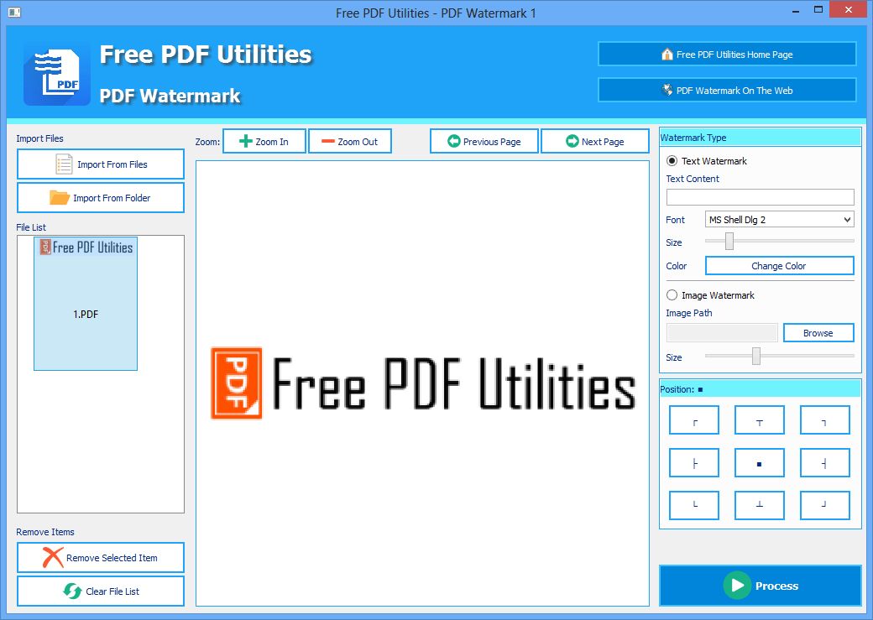Select the center watermark position button

(759, 462)
